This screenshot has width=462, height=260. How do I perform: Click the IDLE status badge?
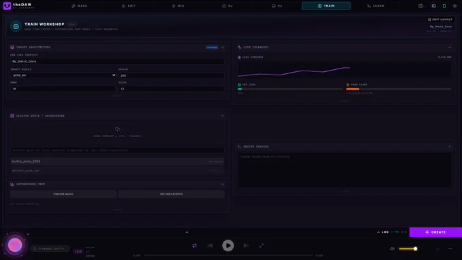coord(78,251)
